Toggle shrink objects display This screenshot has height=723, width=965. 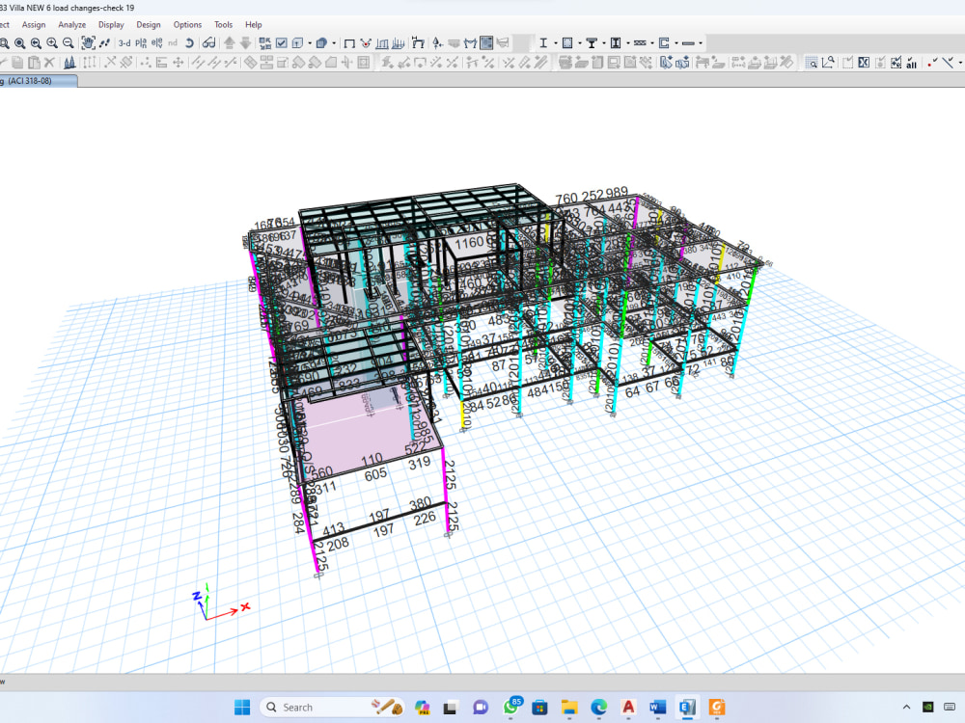[x=263, y=42]
